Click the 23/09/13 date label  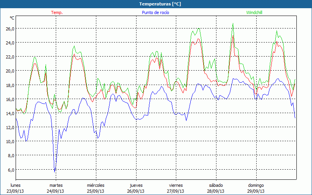click(x=16, y=191)
